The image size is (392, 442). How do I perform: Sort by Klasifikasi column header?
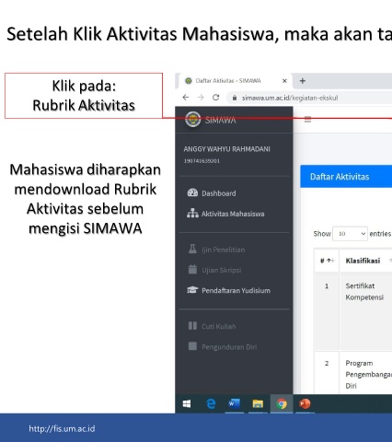pos(363,261)
